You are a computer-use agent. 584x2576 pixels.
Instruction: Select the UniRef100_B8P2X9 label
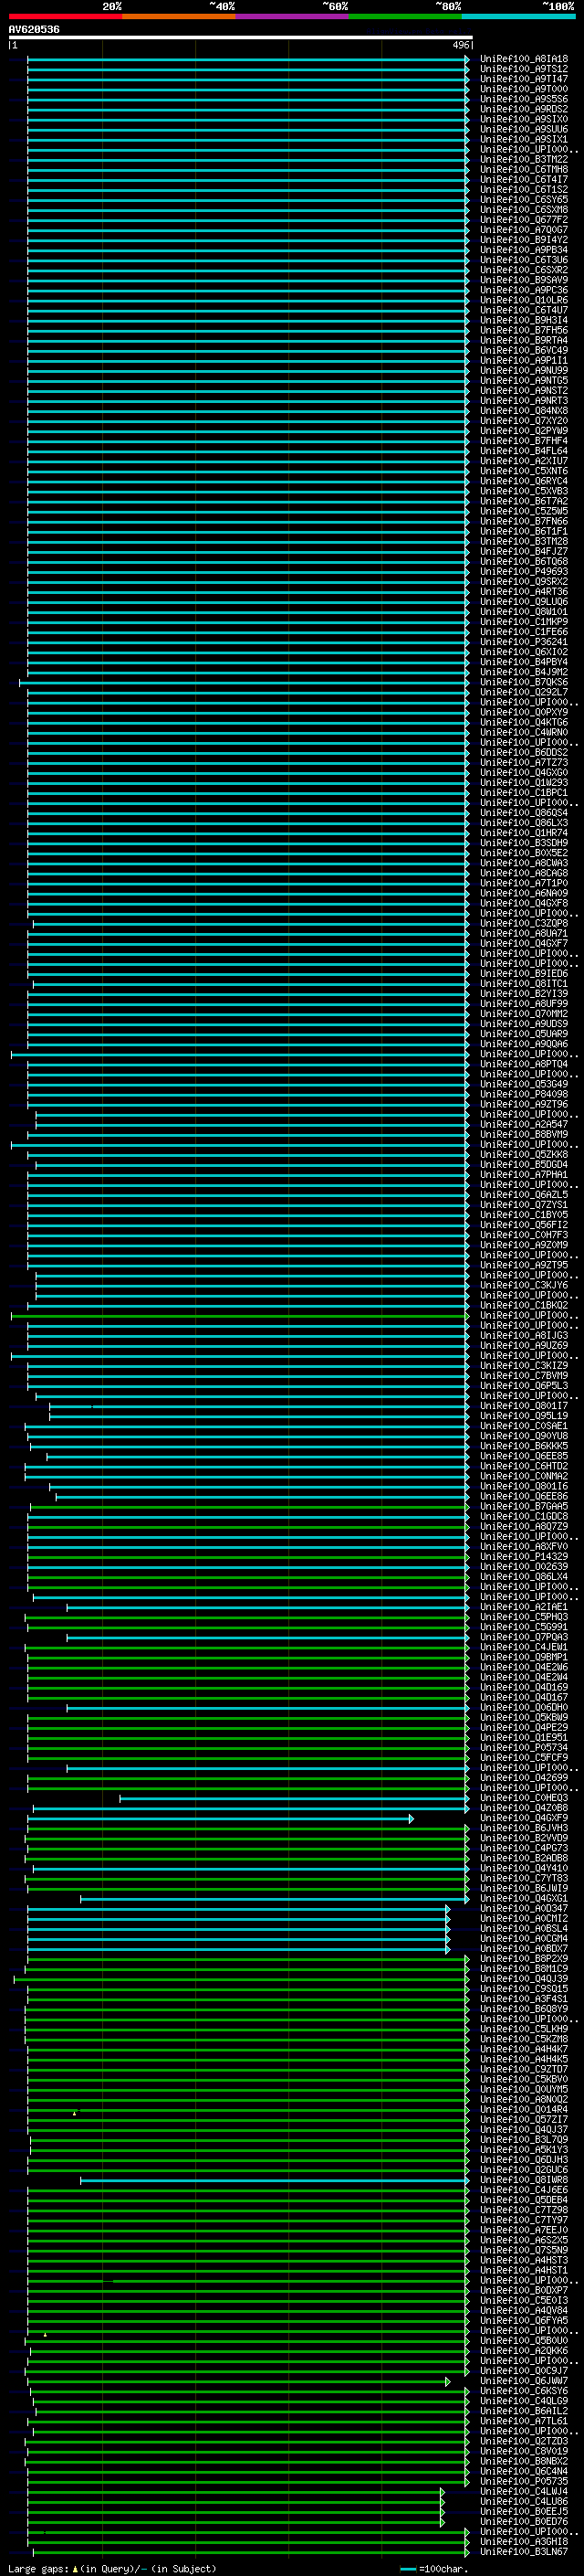tap(524, 1959)
